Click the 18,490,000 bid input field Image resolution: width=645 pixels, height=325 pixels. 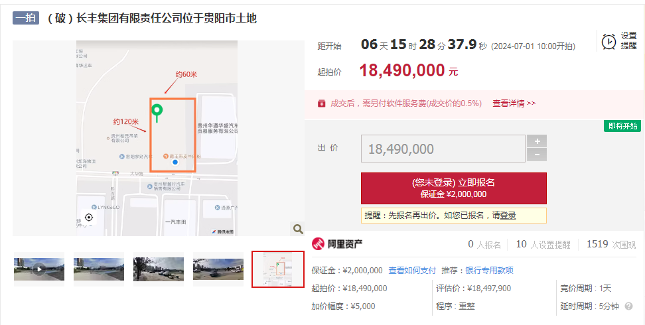443,149
